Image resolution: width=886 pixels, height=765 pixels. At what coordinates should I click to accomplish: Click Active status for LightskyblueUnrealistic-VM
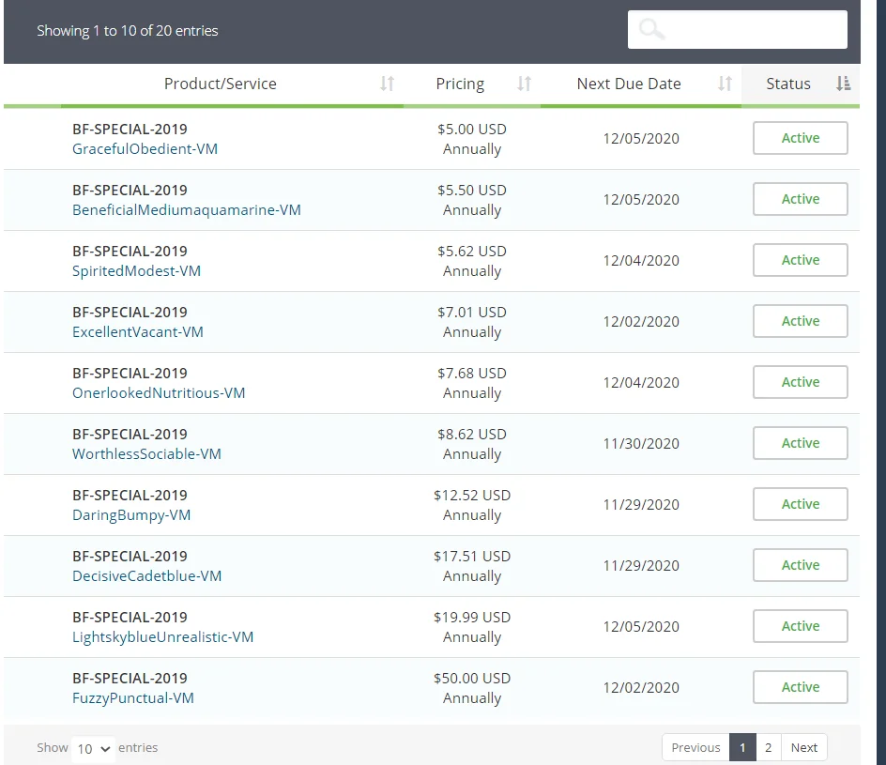[x=800, y=626]
